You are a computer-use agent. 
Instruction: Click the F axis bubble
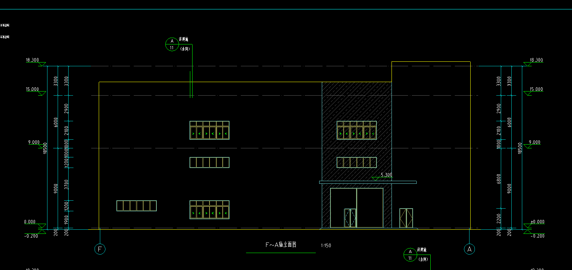click(x=100, y=249)
